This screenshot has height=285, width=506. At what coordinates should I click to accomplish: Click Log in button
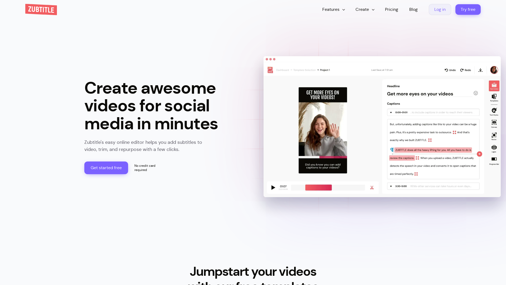pos(440,9)
